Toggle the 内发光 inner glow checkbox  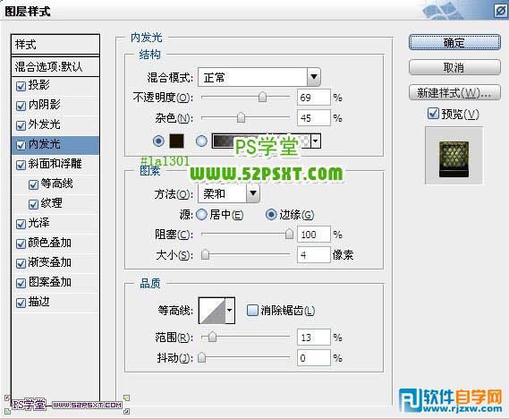pyautogui.click(x=21, y=145)
